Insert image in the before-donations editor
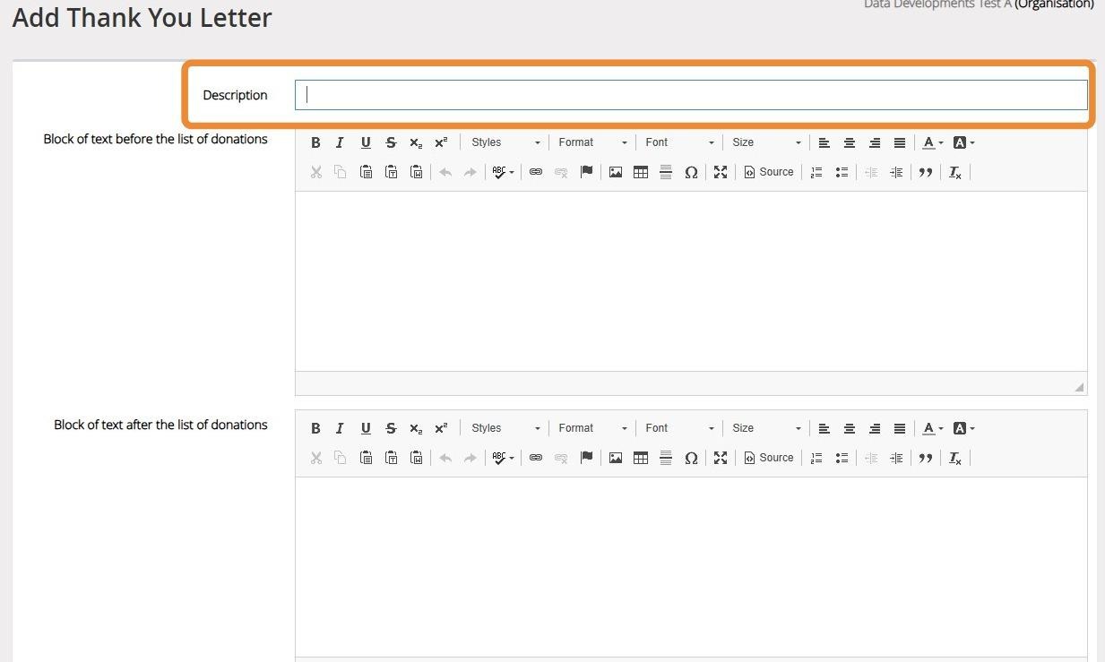This screenshot has height=662, width=1105. 616,172
